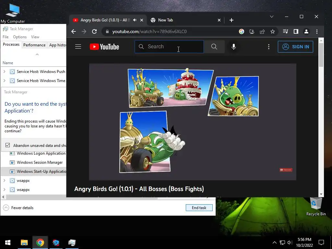Open Chrome profile icon

pos(306,31)
